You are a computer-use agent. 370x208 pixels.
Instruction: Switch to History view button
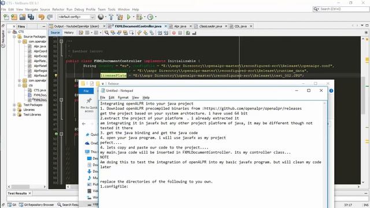69,32
